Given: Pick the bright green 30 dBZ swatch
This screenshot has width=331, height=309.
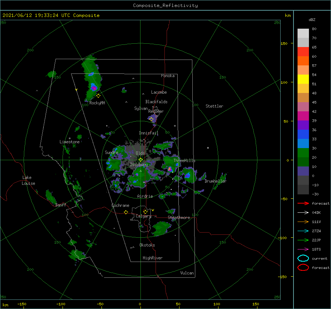Looking at the screenshot, I should pos(303,153).
